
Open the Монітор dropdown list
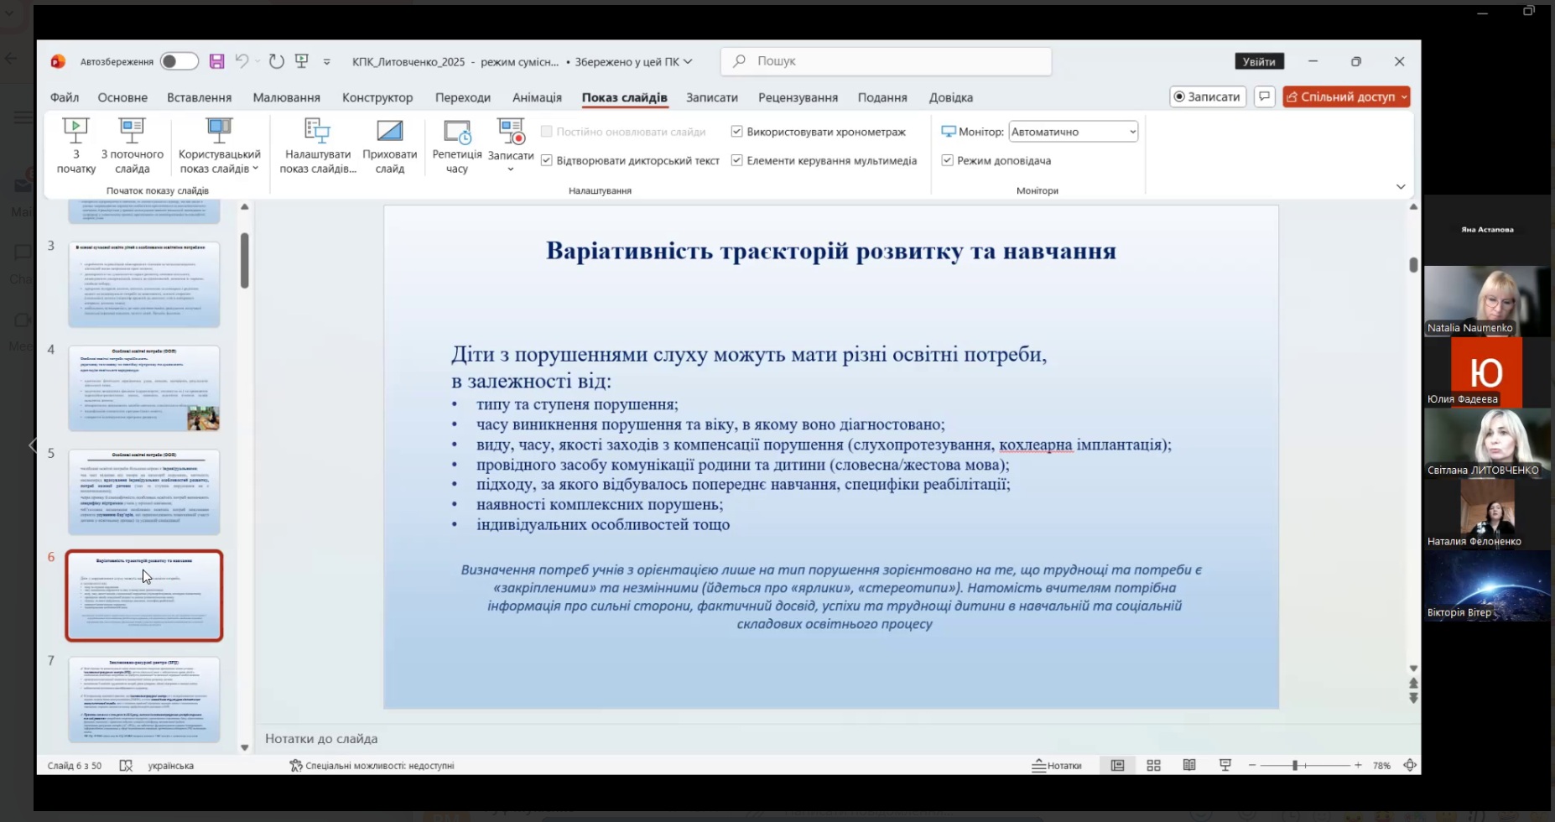coord(1073,132)
